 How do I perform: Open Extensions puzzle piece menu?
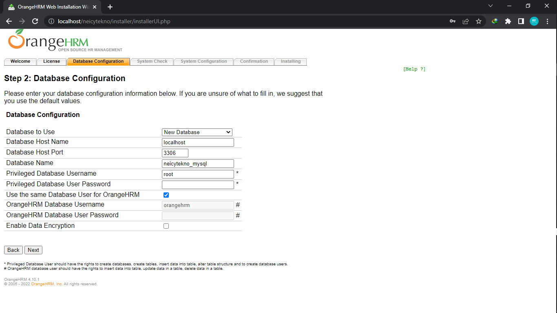click(x=508, y=21)
